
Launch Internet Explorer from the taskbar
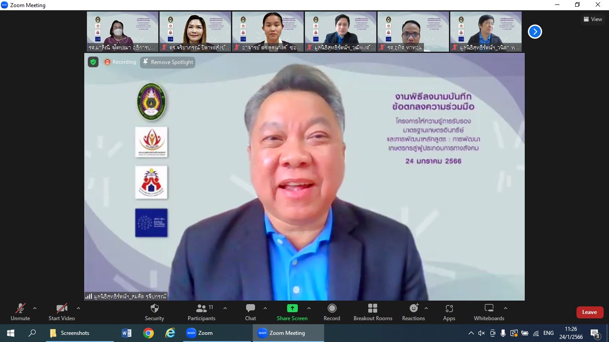pos(170,333)
